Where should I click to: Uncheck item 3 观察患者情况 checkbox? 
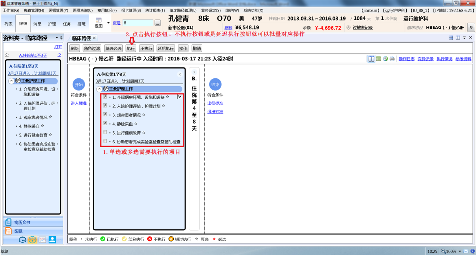click(x=105, y=115)
